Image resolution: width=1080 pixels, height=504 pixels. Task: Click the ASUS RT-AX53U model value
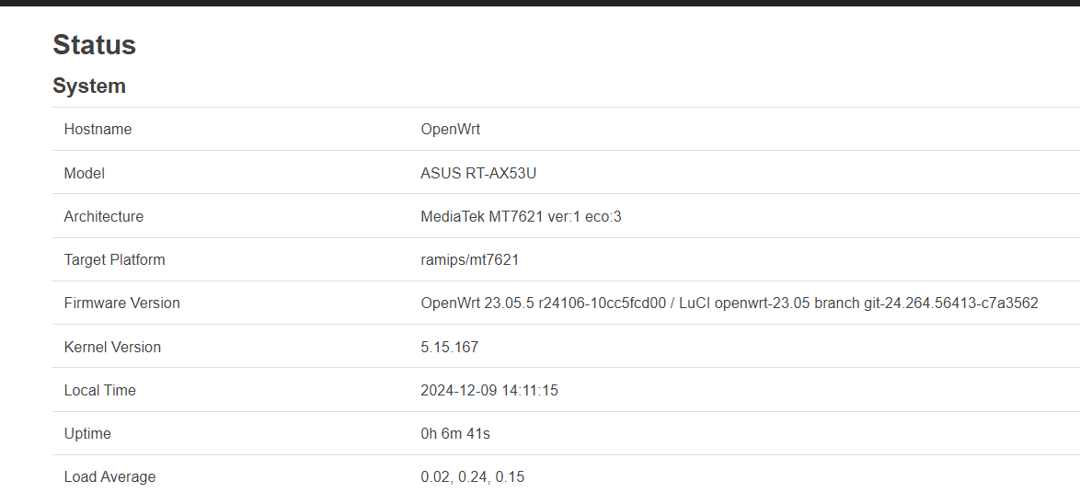coord(478,174)
